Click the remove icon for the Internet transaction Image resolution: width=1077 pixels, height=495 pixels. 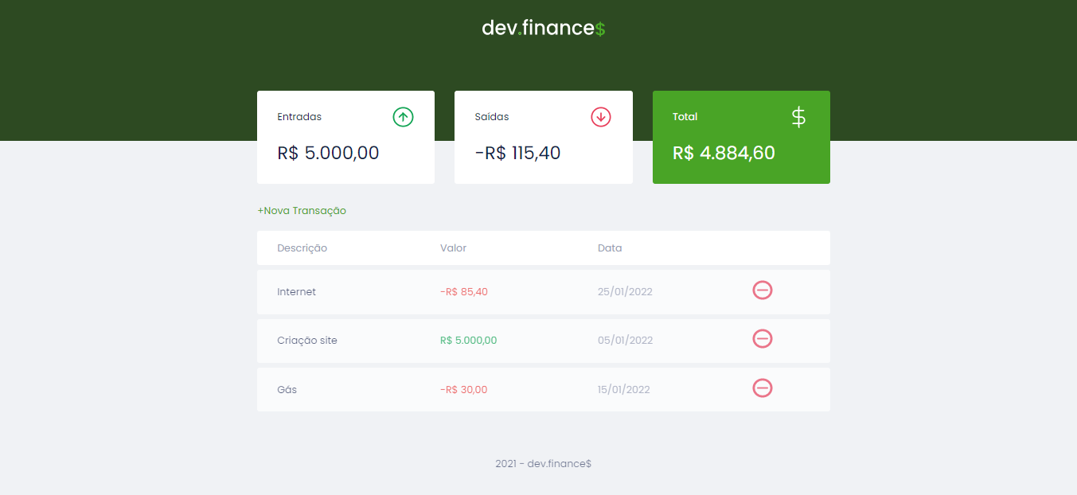click(x=762, y=290)
